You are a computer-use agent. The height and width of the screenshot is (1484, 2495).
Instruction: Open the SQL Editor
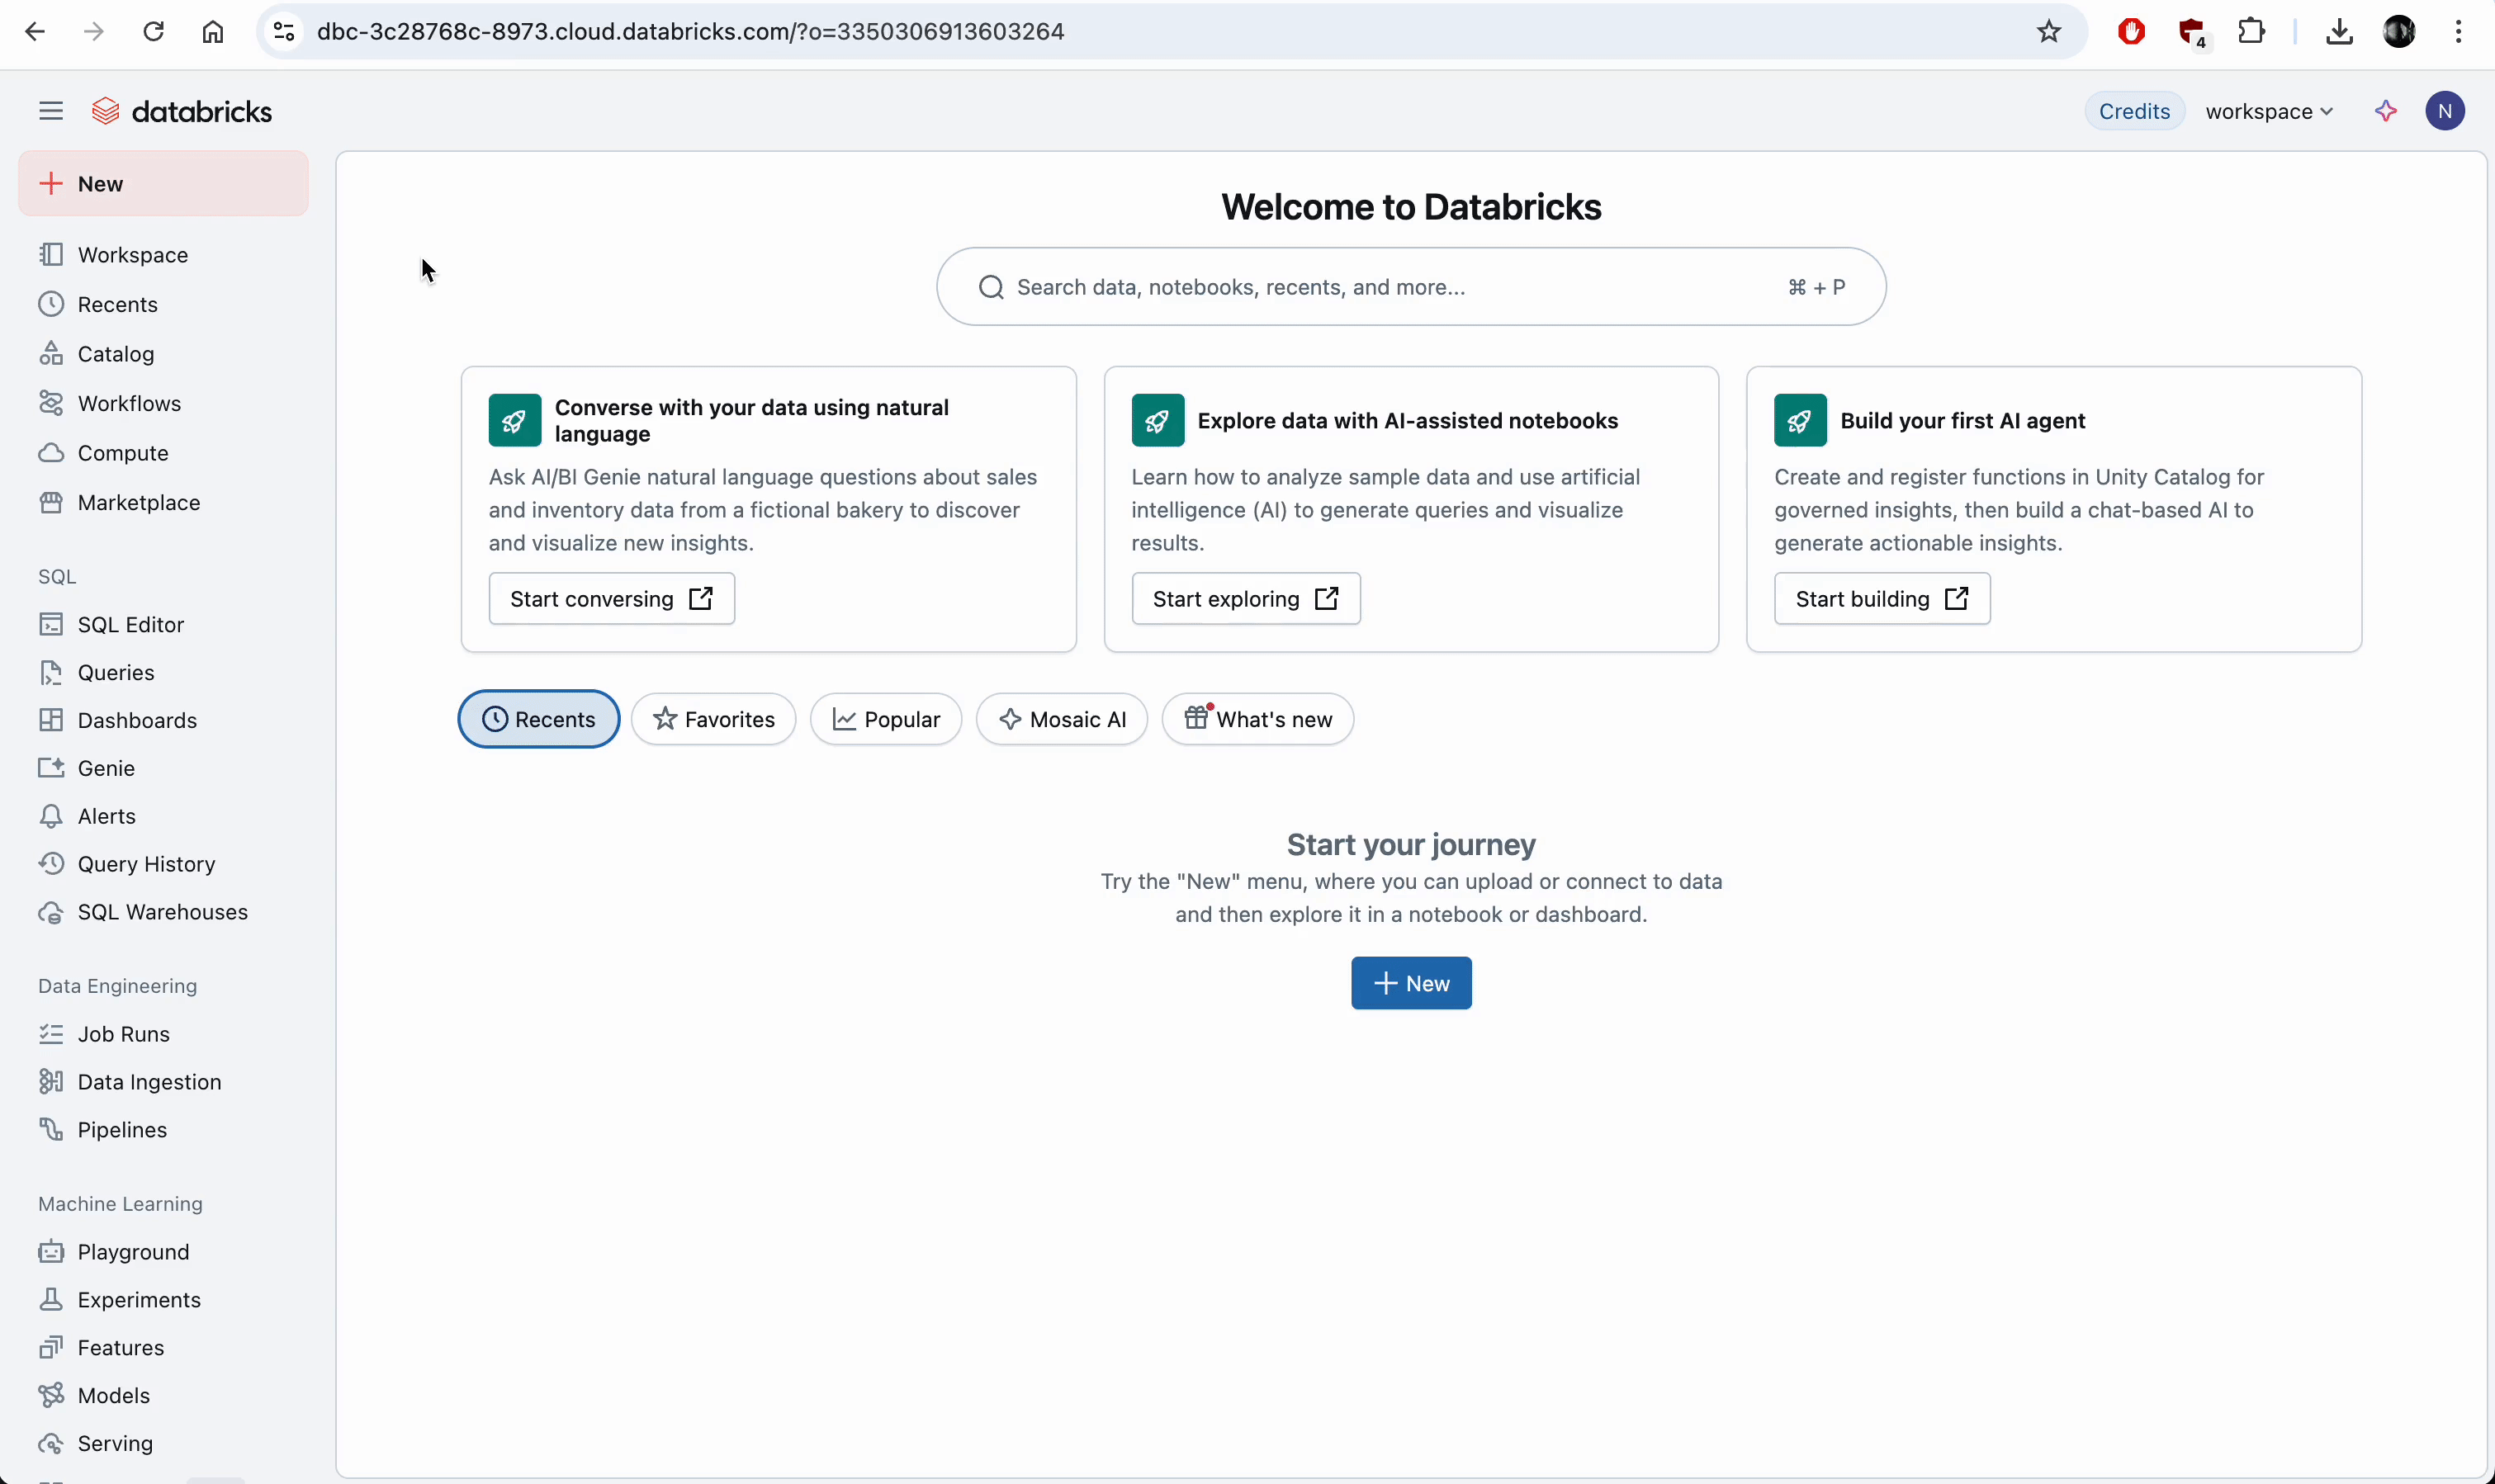130,624
